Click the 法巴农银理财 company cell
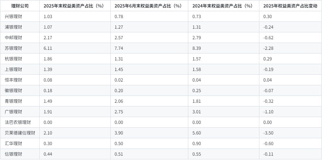322x160 pixels. (x=18, y=122)
